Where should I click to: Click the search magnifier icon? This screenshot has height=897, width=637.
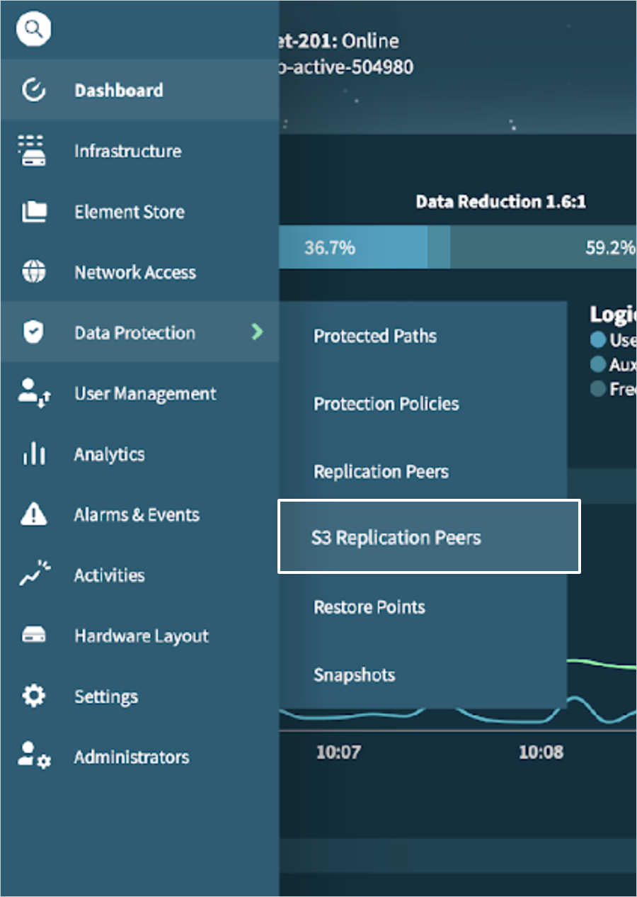[34, 30]
